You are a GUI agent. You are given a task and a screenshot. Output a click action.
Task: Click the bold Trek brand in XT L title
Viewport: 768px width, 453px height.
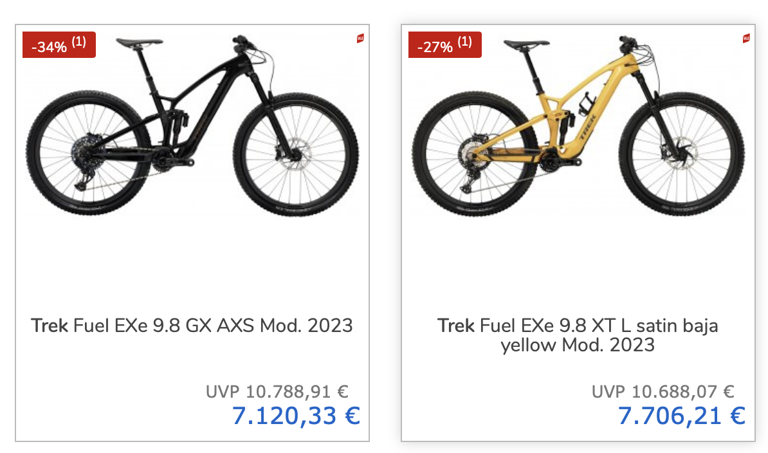455,325
